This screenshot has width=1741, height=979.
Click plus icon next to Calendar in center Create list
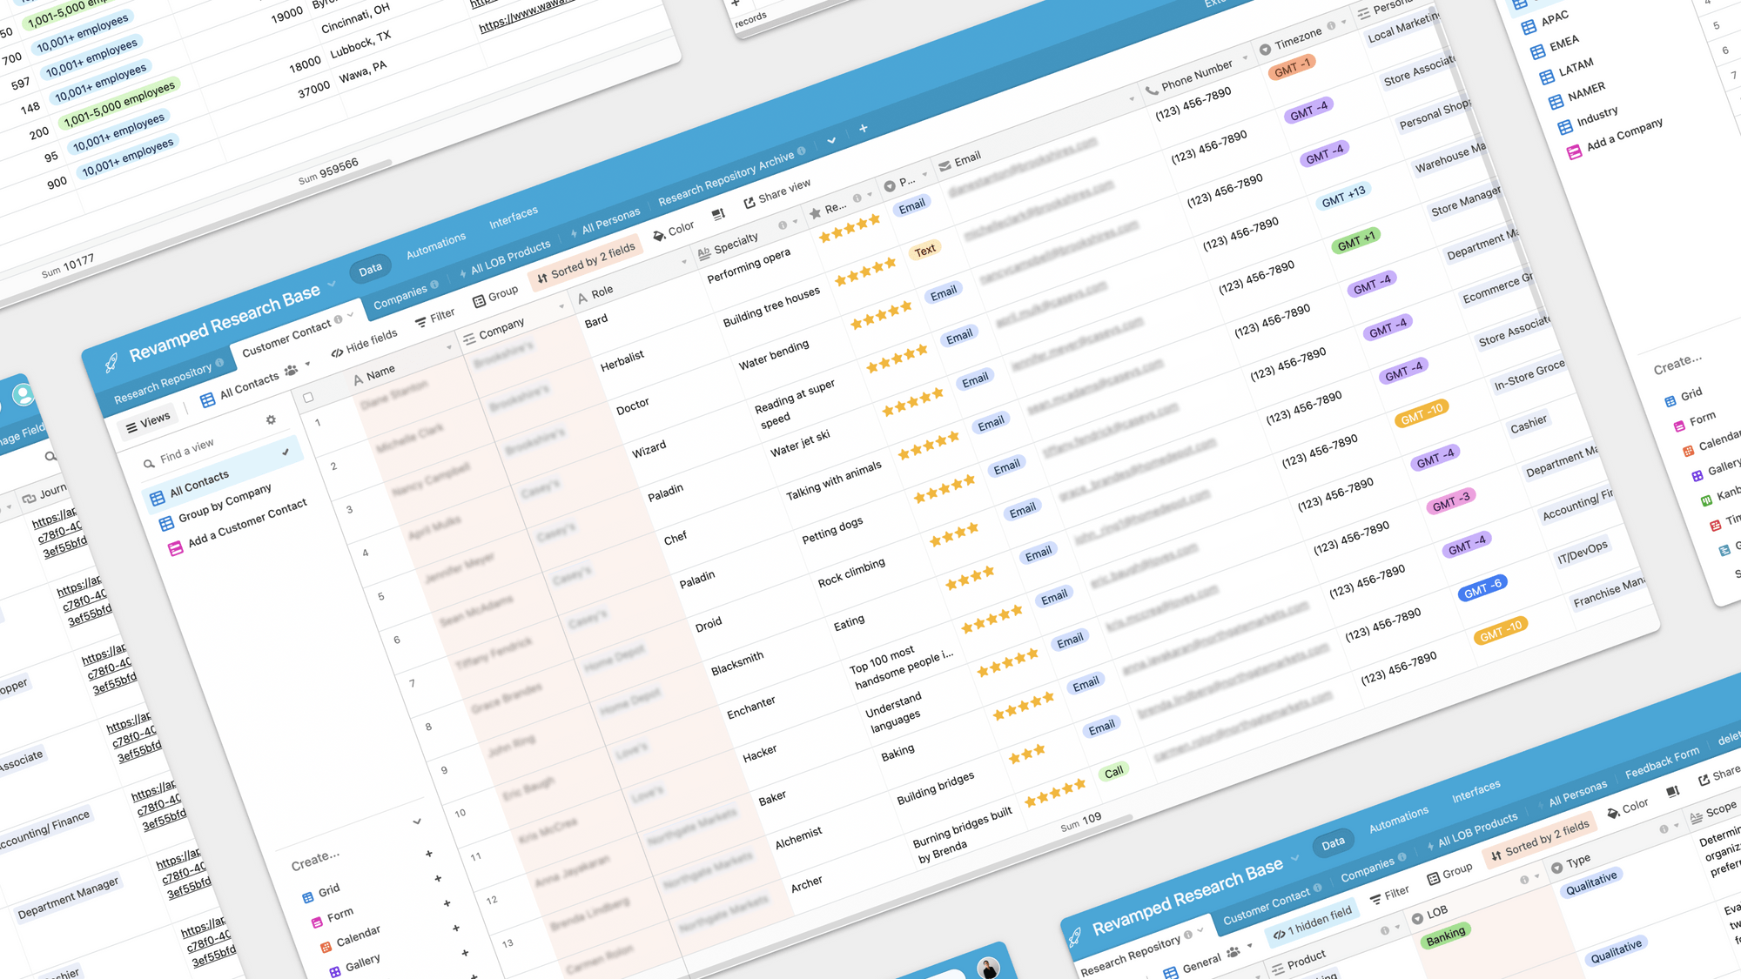447,903
